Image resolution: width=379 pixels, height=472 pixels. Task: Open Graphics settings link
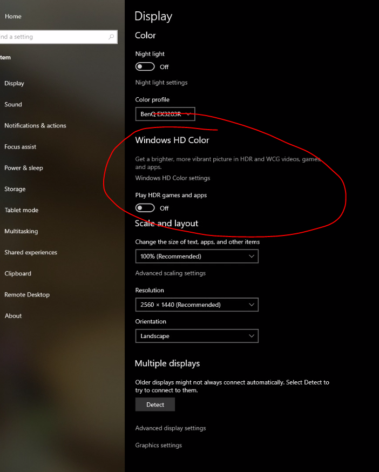coord(158,445)
